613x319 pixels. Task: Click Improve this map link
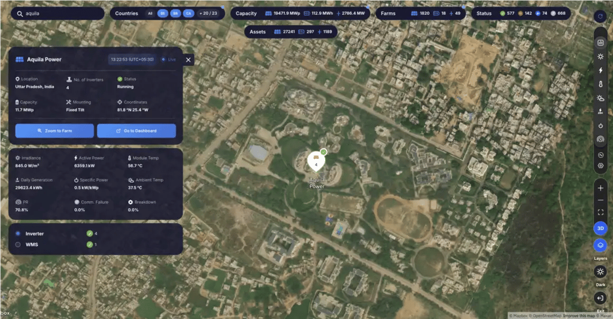coord(579,315)
